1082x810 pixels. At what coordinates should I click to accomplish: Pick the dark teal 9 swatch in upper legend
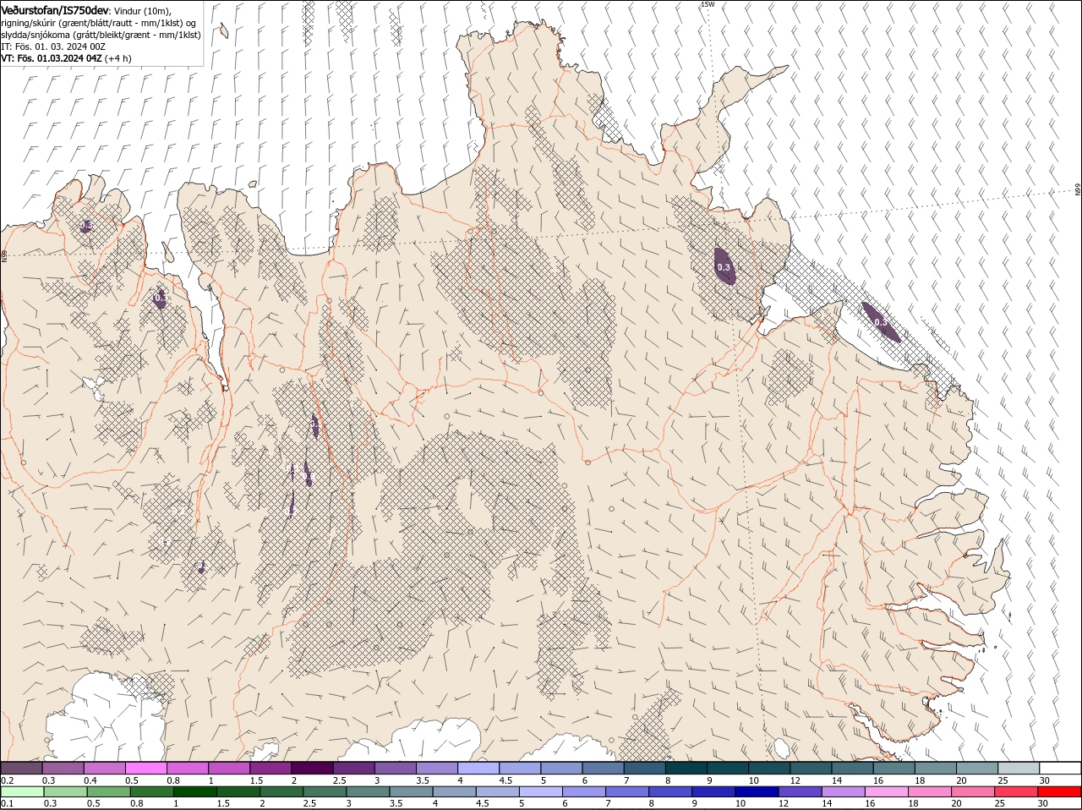[x=727, y=768]
